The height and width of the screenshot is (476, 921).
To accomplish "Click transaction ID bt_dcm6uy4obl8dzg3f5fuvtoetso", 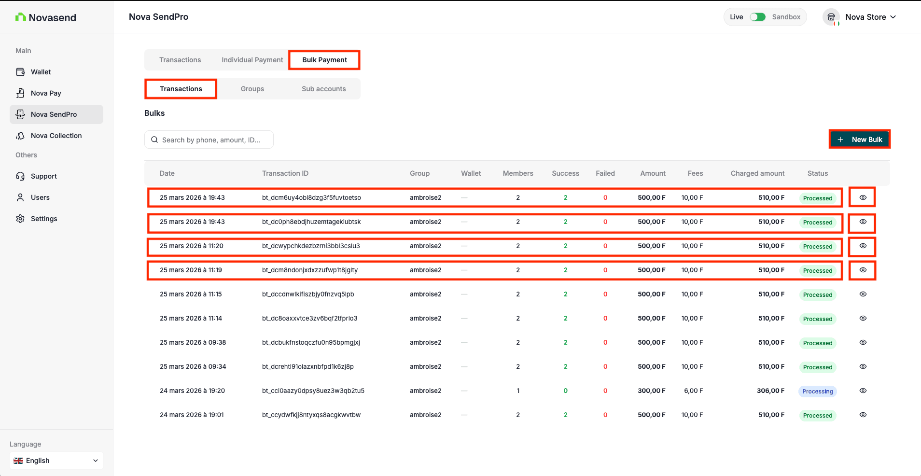I will coord(311,197).
